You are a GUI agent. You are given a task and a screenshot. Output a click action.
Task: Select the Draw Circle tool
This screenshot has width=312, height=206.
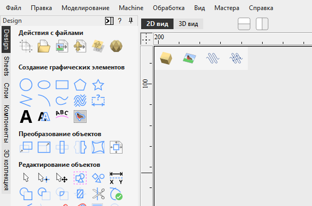click(x=26, y=85)
